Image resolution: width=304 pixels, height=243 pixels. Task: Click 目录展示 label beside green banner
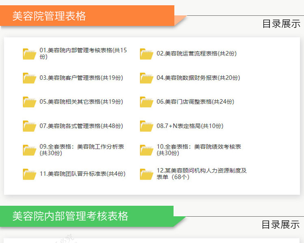coord(281,225)
